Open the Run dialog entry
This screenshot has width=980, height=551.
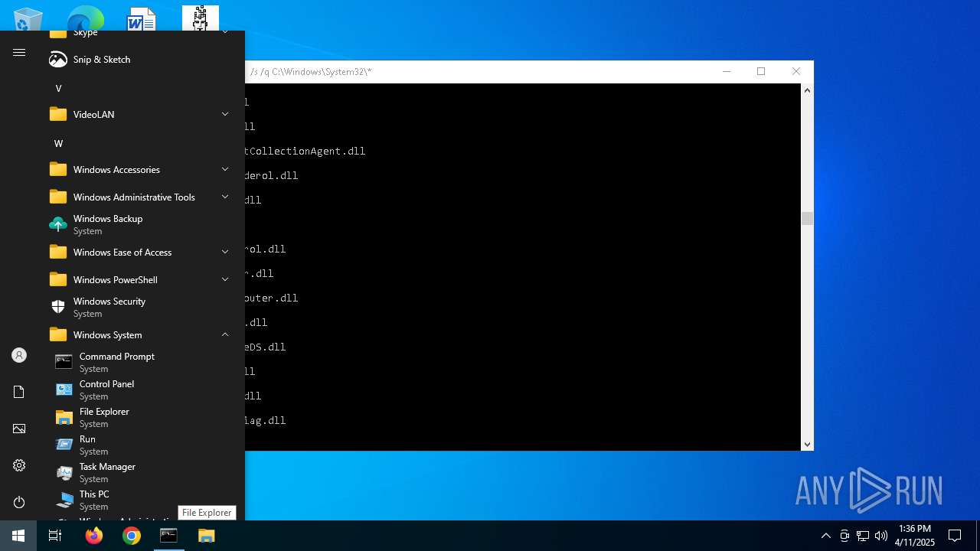[x=138, y=445]
